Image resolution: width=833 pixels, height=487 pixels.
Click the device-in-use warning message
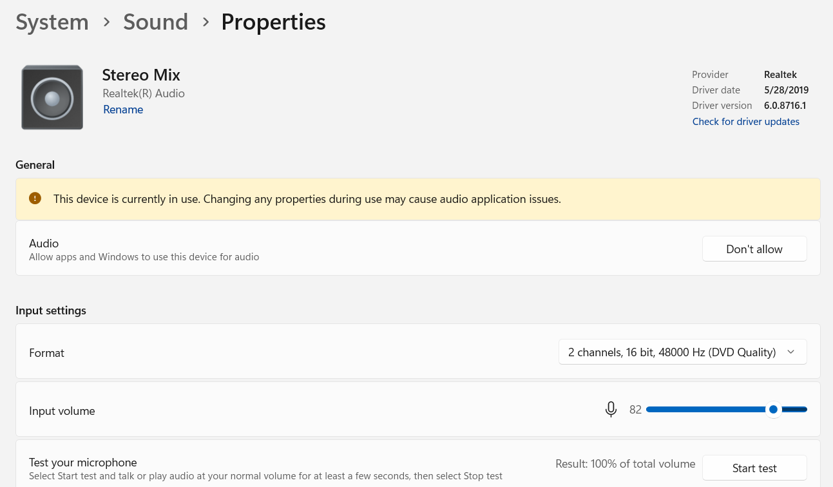pos(307,199)
